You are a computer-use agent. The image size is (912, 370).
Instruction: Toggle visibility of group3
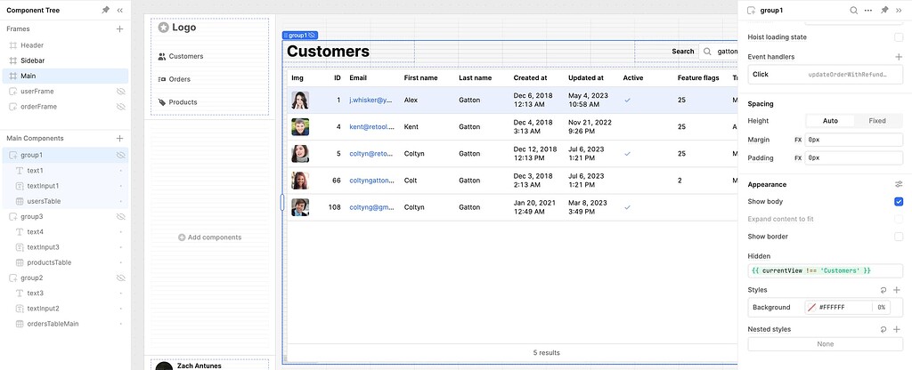click(121, 217)
